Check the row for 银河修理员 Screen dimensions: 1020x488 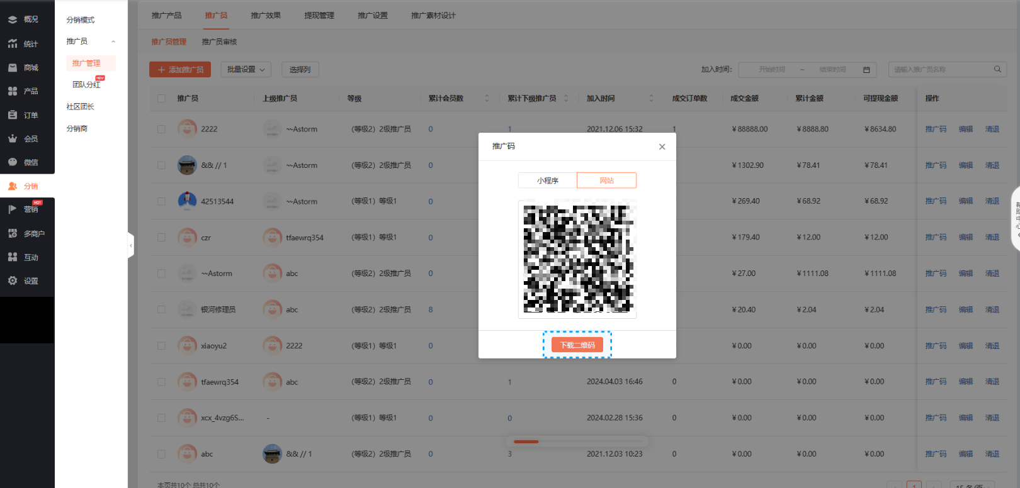tap(162, 310)
